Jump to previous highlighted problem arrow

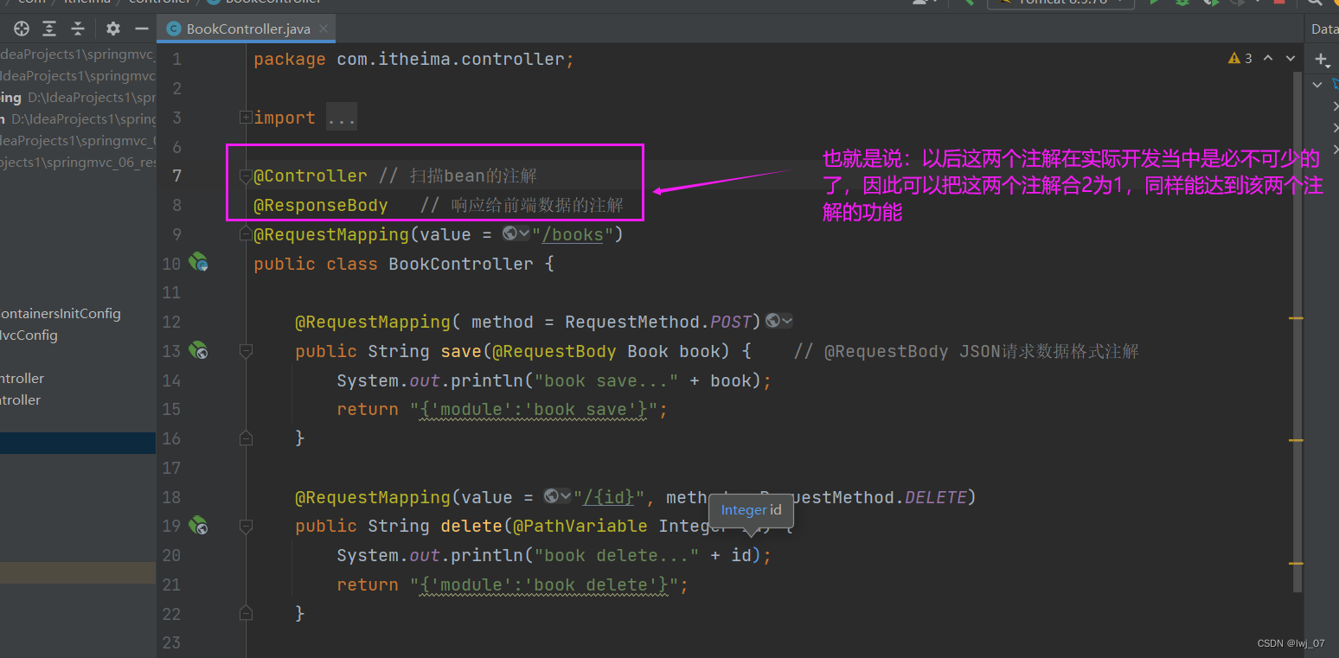(x=1268, y=59)
